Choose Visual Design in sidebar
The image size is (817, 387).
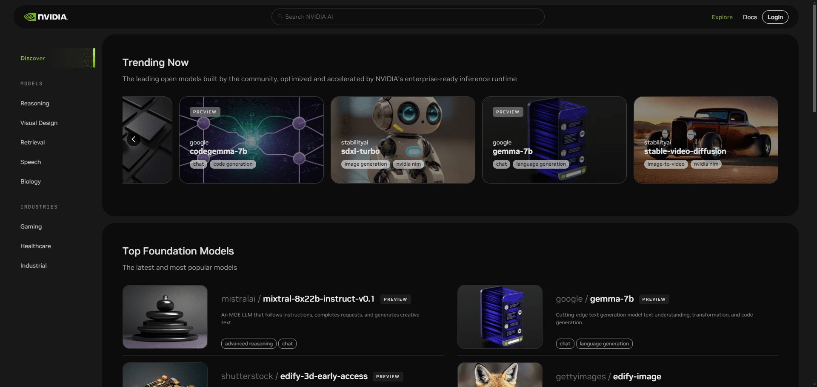(39, 123)
